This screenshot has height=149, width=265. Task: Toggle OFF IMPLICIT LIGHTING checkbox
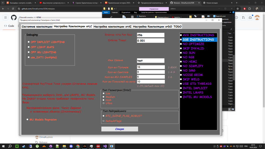click(x=29, y=42)
